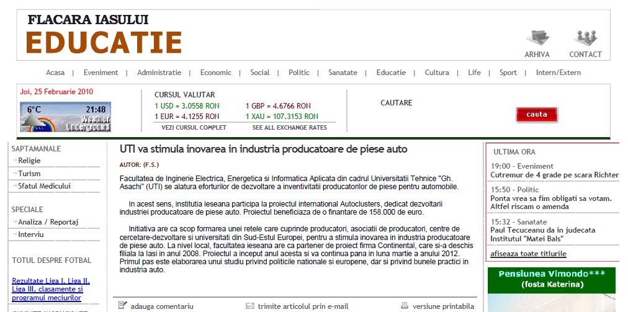628x312 pixels.
Task: Click the red cauta search button
Action: point(537,115)
